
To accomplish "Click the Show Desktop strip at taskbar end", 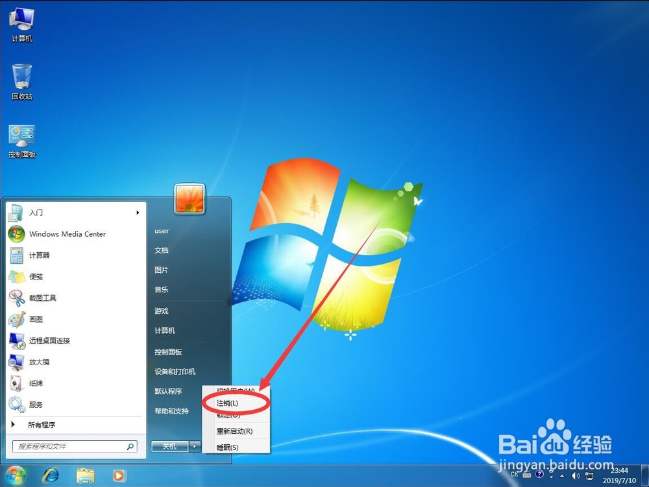I will [645, 475].
